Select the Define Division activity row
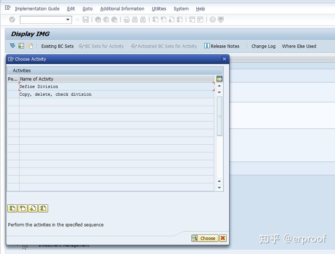Image resolution: width=335 pixels, height=254 pixels. coord(39,86)
